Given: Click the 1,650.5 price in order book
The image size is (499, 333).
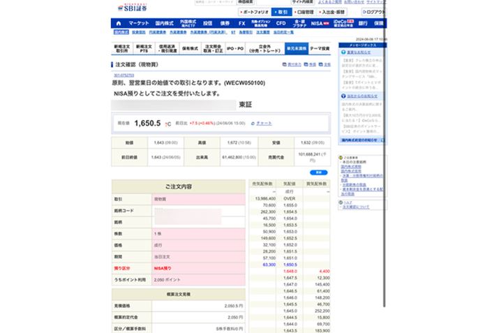Looking at the screenshot, I should coord(290,265).
